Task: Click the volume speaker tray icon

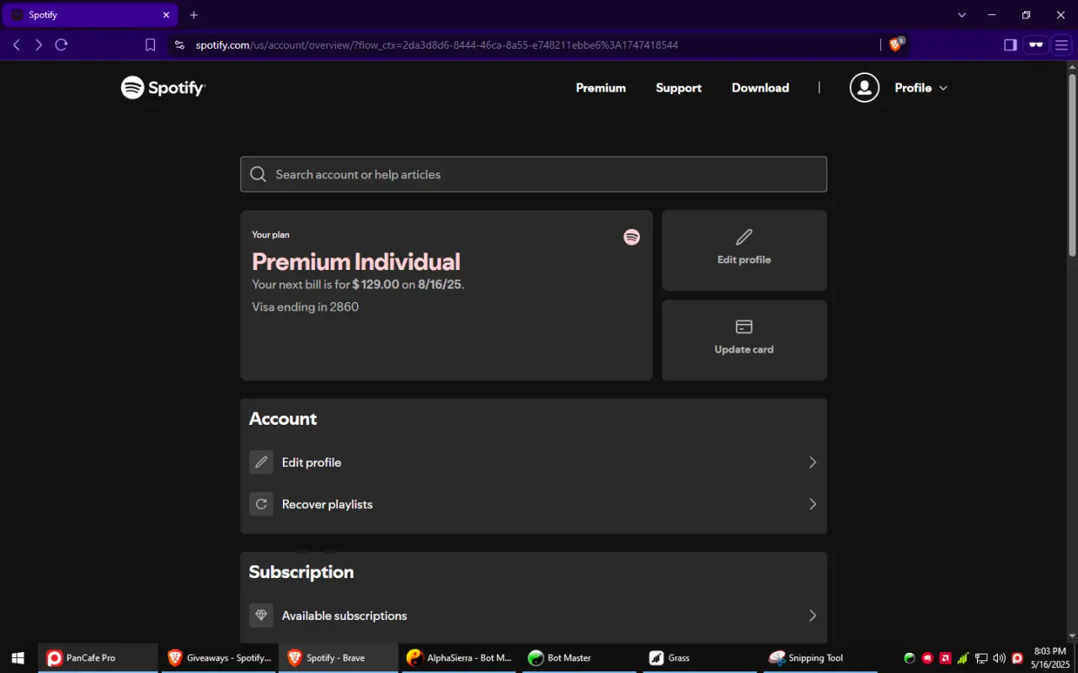Action: [999, 658]
